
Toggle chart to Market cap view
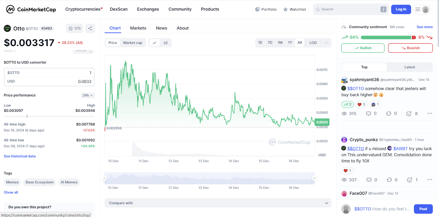click(x=133, y=43)
